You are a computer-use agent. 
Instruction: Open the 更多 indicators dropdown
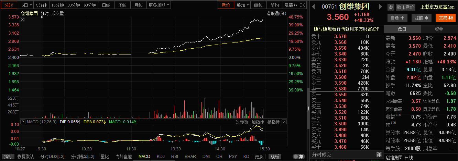point(259,157)
